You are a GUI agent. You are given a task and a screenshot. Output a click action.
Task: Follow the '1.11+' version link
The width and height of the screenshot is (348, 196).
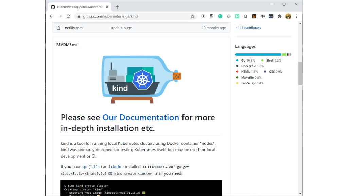click(95, 167)
